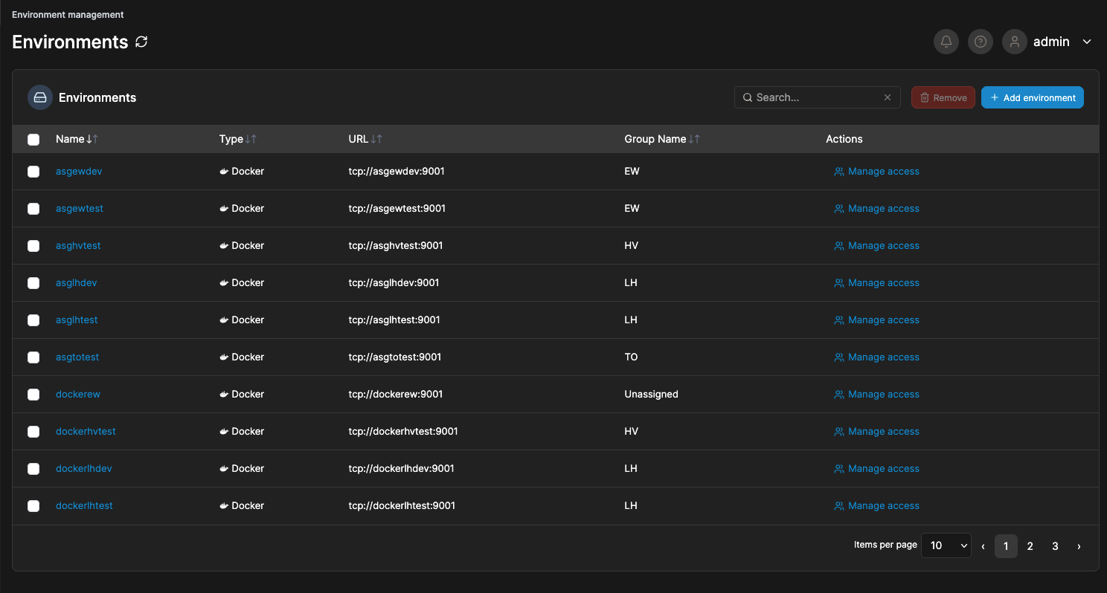The height and width of the screenshot is (593, 1107).
Task: Sort table by Name column arrows
Action: 92,139
